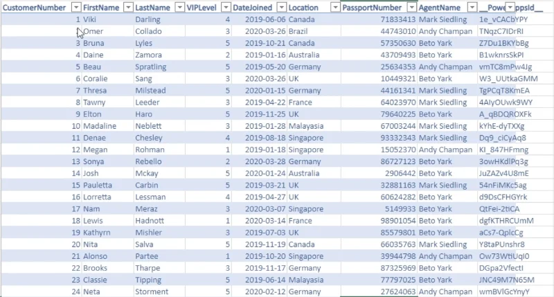
Task: Click the first name cell Bruna
Action: coord(108,43)
